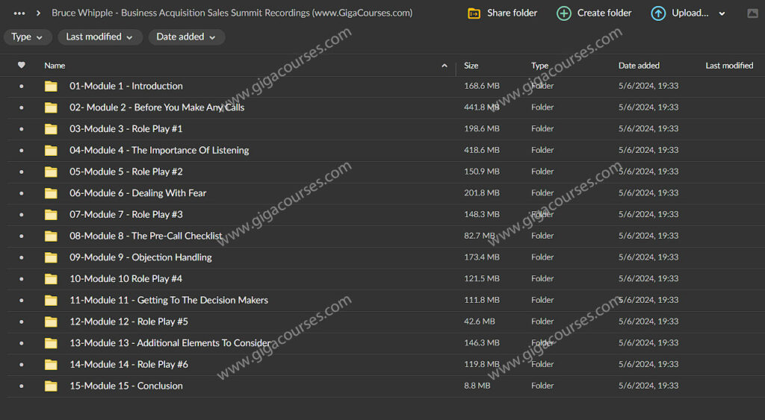Screen dimensions: 765x420
Task: Click the Create folder plus icon
Action: point(564,13)
